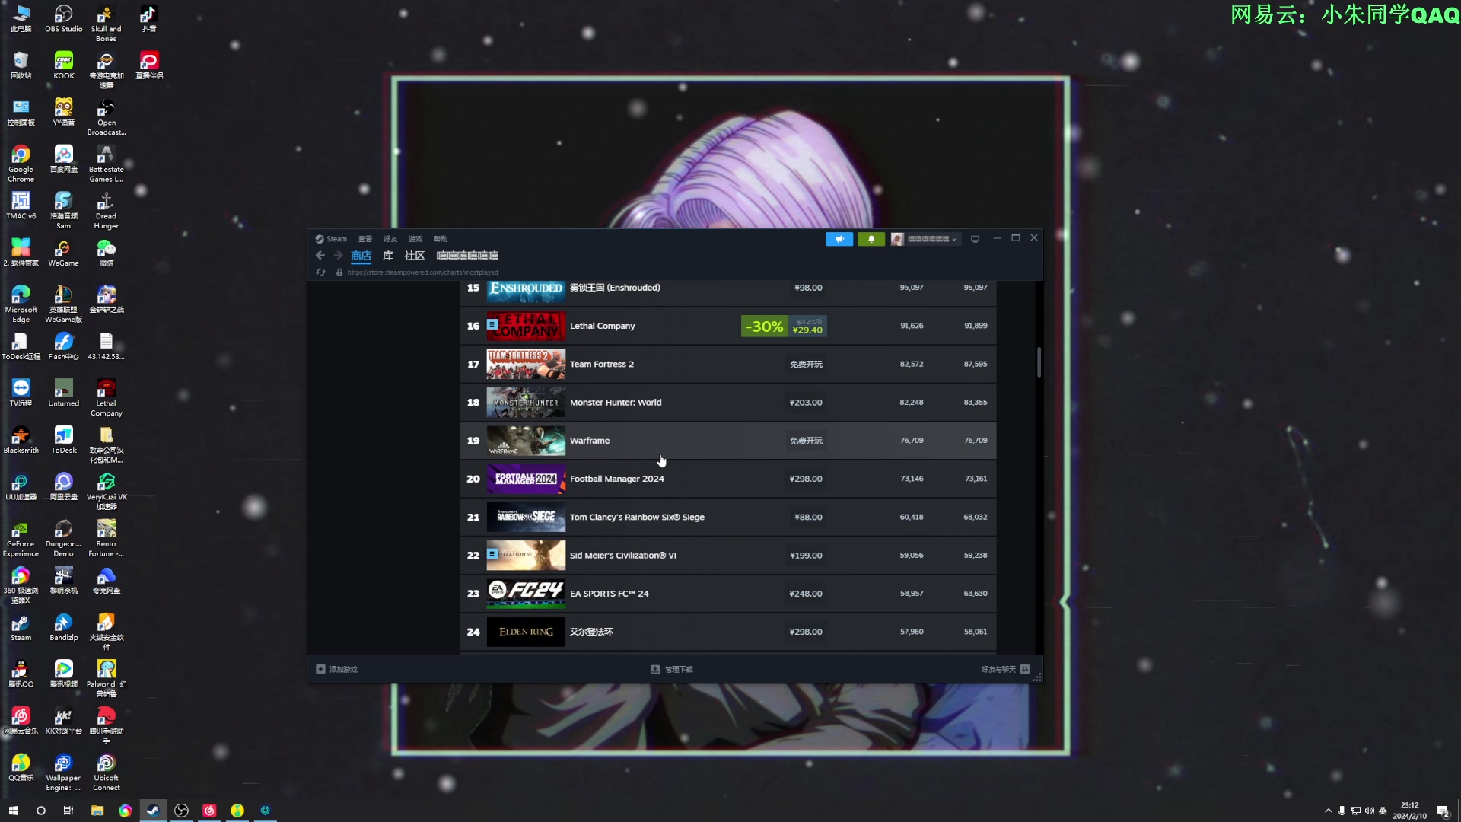The height and width of the screenshot is (822, 1461).
Task: Open ToDesk desktop icon
Action: pos(64,441)
